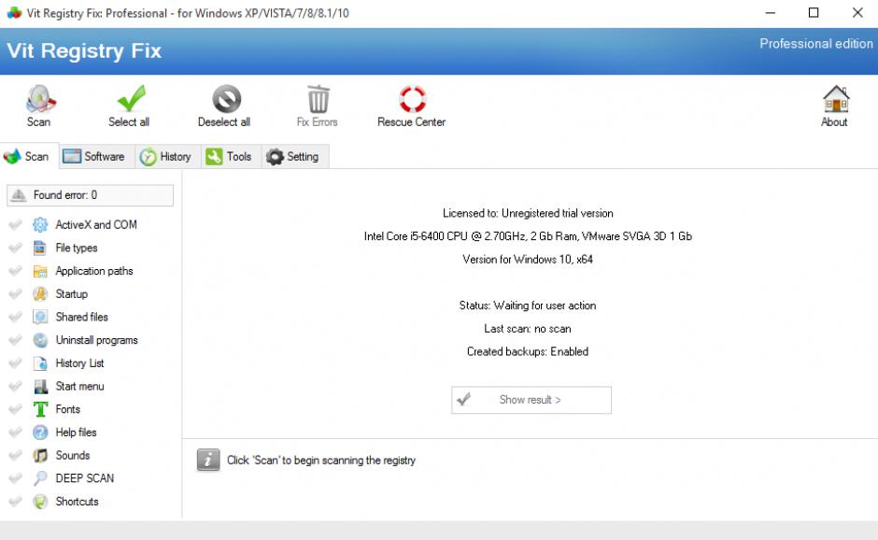Viewport: 878px width, 540px height.
Task: Open the Setting tab
Action: pyautogui.click(x=295, y=156)
